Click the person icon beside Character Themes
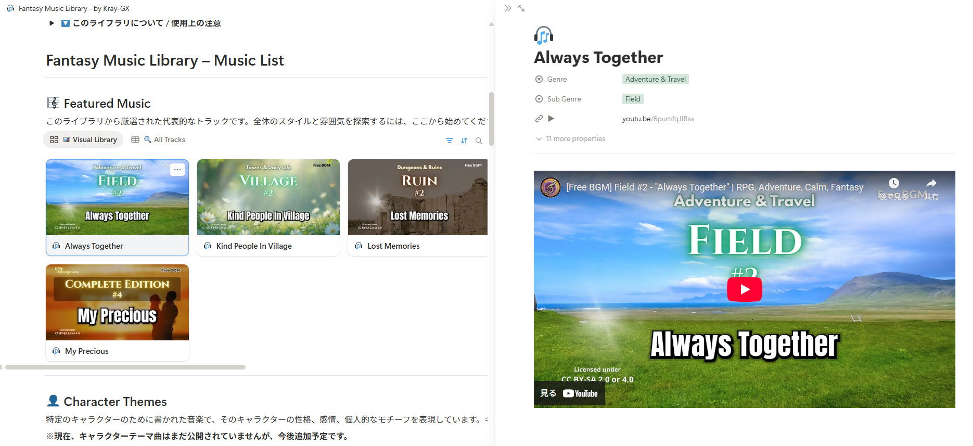Viewport: 973px width, 446px height. coord(53,401)
